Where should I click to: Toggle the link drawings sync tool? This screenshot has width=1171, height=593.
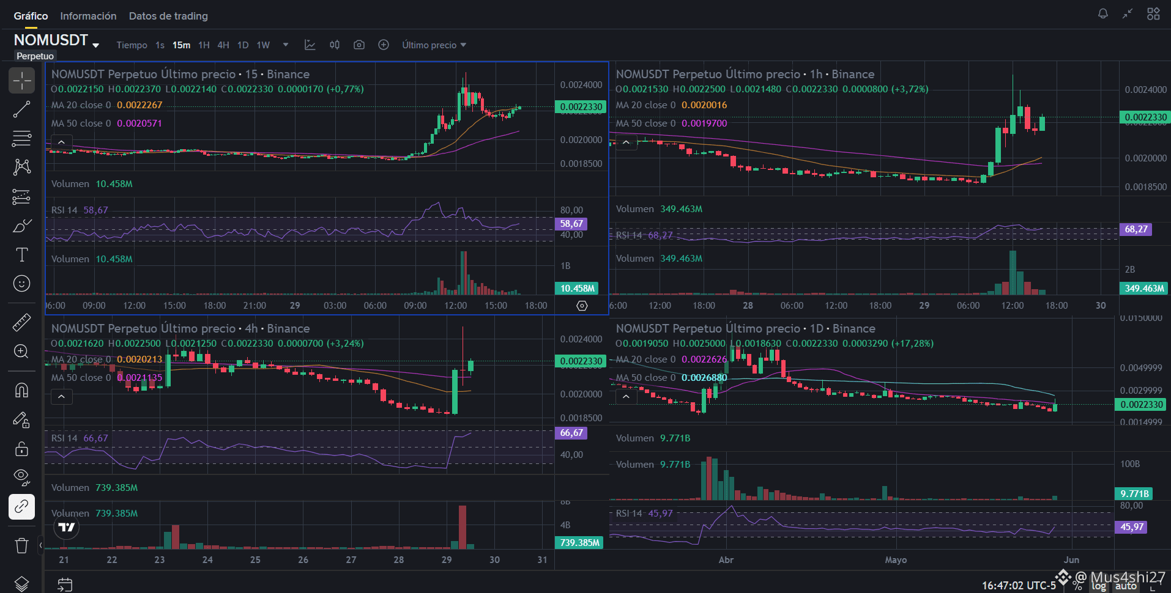[22, 507]
